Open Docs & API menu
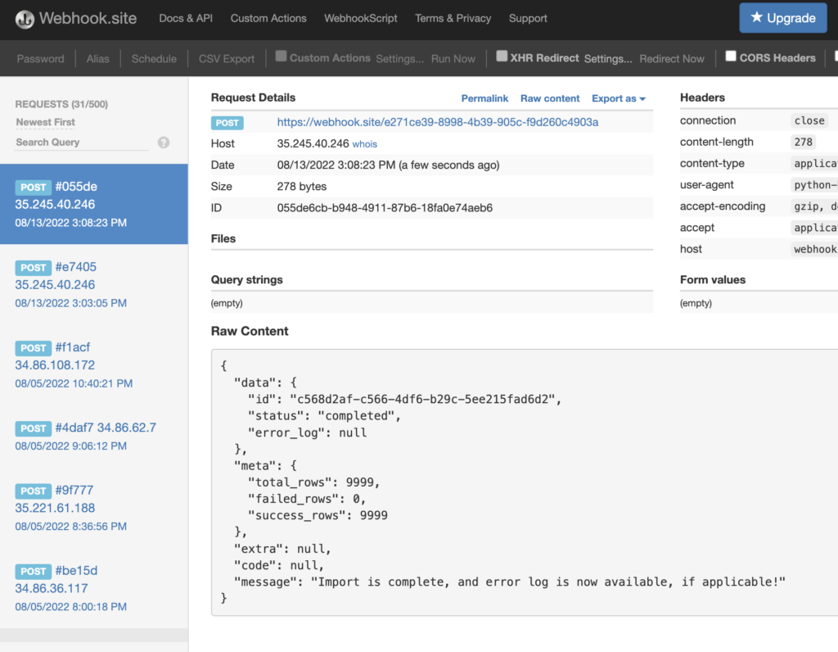Viewport: 838px width, 652px height. click(x=186, y=18)
